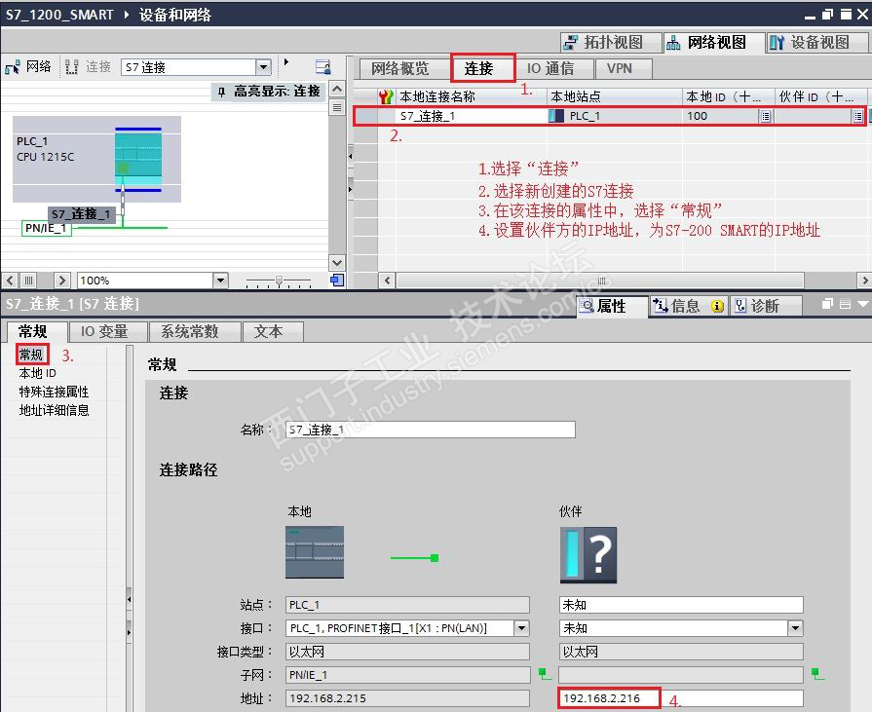Click table area horizontal scroll left arrow
This screenshot has width=872, height=712.
click(388, 281)
